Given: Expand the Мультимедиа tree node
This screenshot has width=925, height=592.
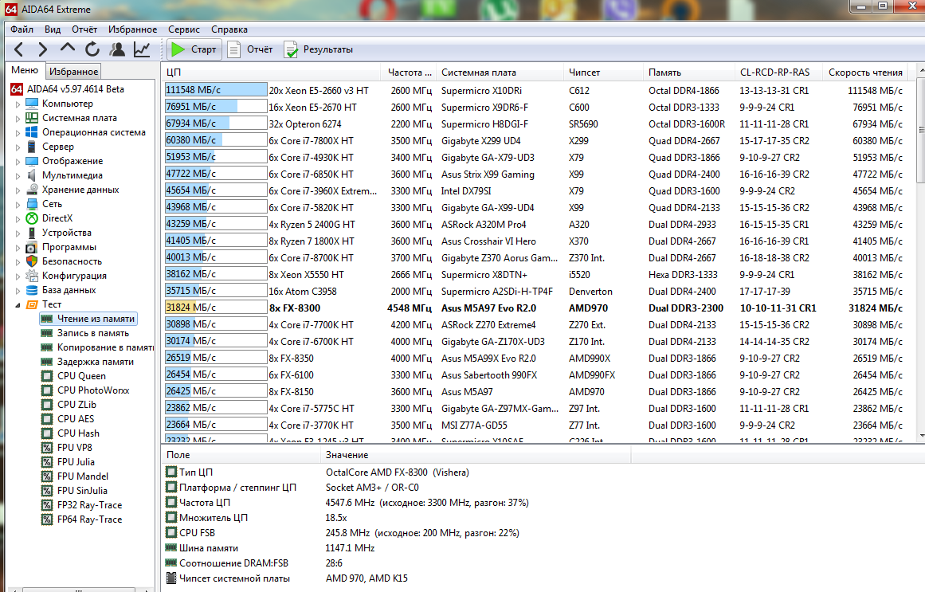Looking at the screenshot, I should click(18, 175).
